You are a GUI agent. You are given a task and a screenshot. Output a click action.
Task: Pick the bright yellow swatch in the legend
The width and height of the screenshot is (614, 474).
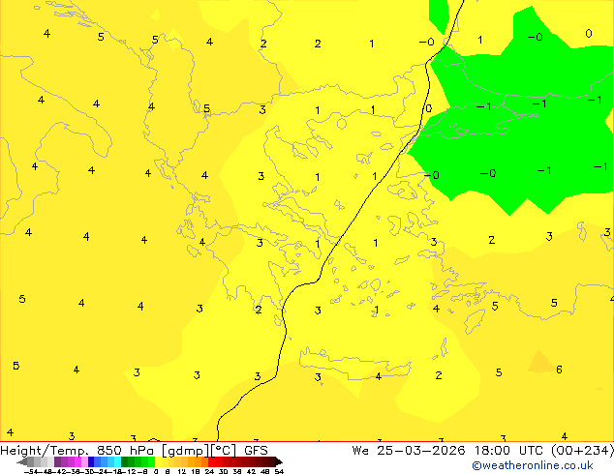point(158,461)
